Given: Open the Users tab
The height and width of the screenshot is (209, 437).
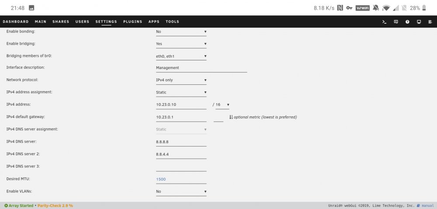Looking at the screenshot, I should 82,22.
